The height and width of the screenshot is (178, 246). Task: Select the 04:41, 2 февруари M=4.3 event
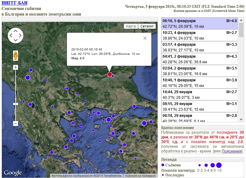click(200, 59)
